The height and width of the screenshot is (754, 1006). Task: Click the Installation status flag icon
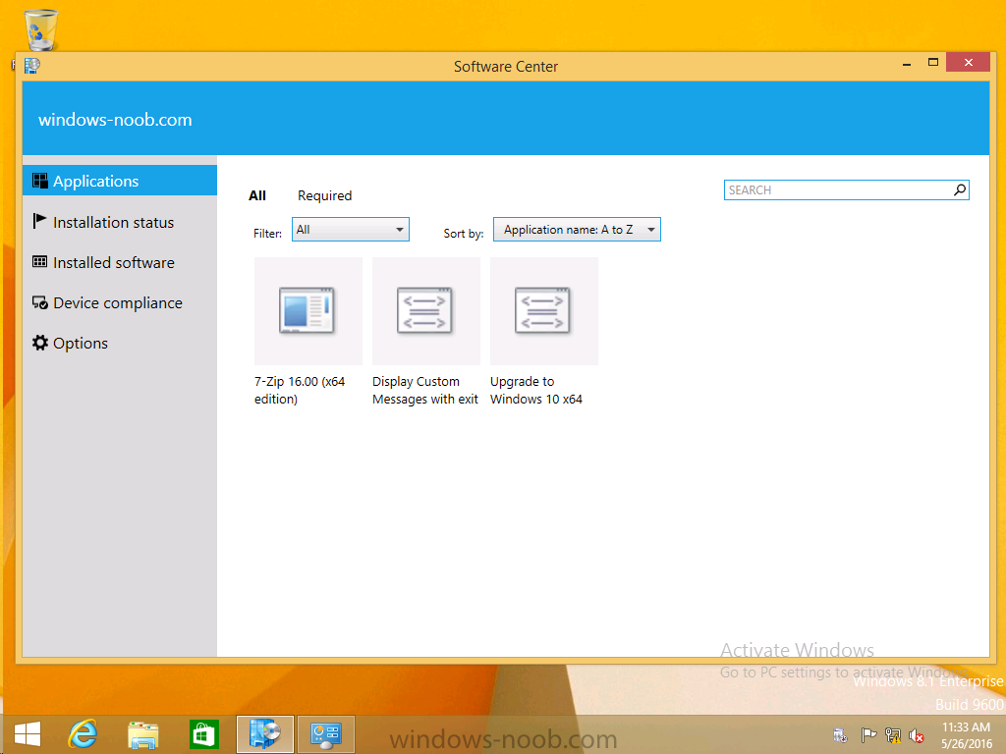(x=39, y=221)
